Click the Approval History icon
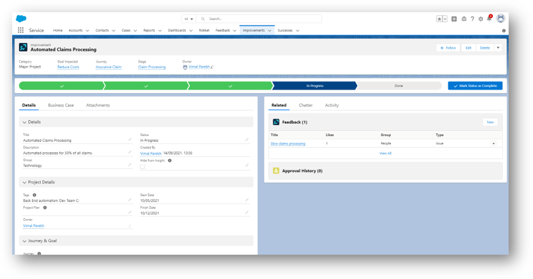533x279 pixels. [x=276, y=171]
